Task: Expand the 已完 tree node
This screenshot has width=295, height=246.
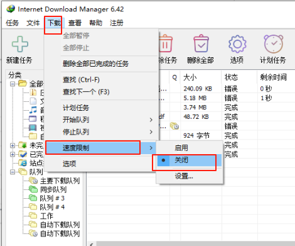Action: pos(13,154)
